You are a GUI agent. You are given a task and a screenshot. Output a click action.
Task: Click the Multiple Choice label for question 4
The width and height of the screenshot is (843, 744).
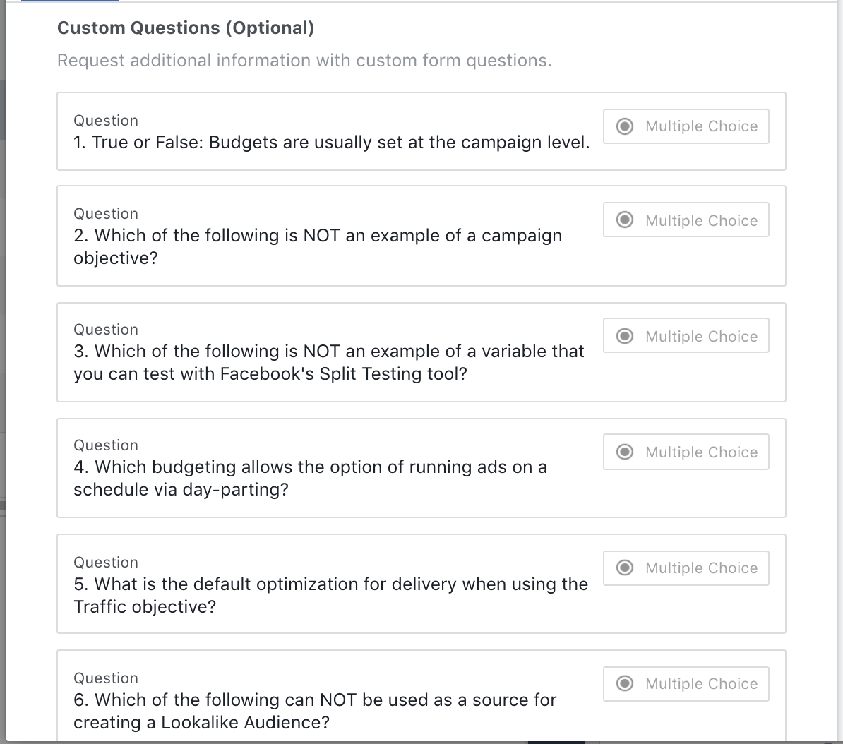click(x=701, y=452)
